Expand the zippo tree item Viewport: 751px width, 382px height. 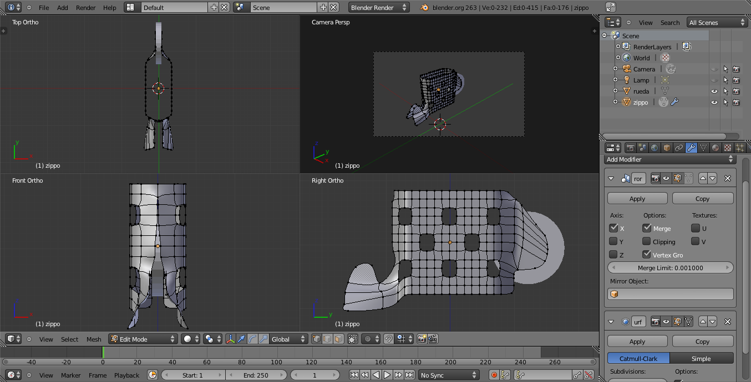tap(615, 102)
